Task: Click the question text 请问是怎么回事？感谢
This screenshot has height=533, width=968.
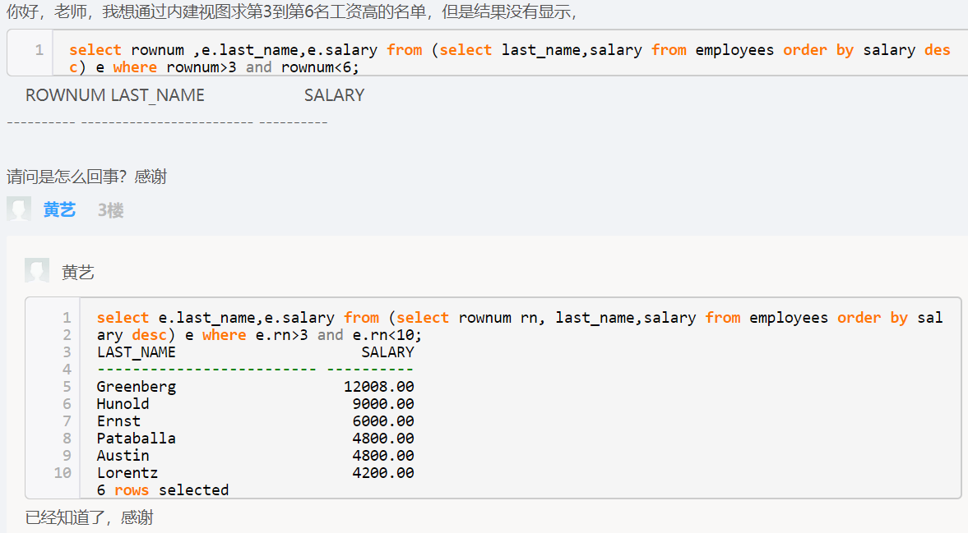Action: (x=86, y=177)
